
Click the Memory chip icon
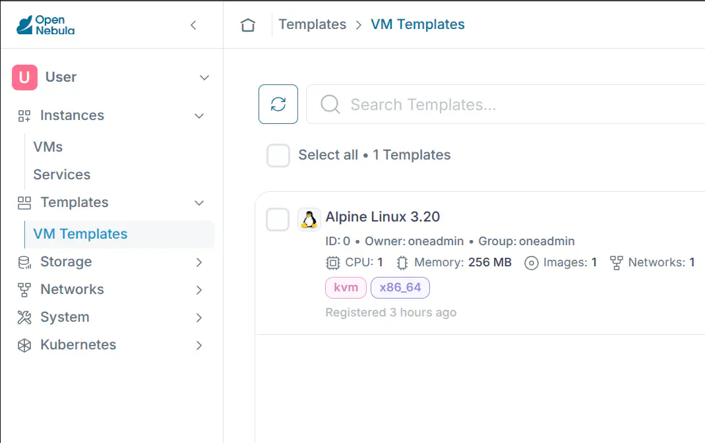tap(402, 263)
